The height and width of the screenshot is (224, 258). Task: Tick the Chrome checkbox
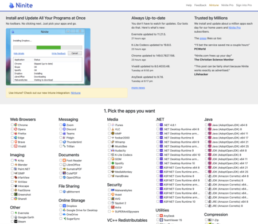tap(12, 125)
